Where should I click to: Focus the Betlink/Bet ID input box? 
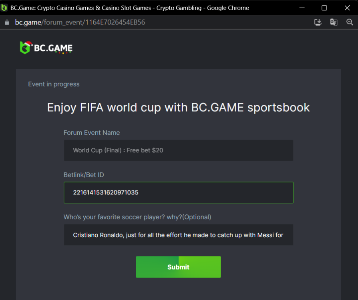[178, 192]
